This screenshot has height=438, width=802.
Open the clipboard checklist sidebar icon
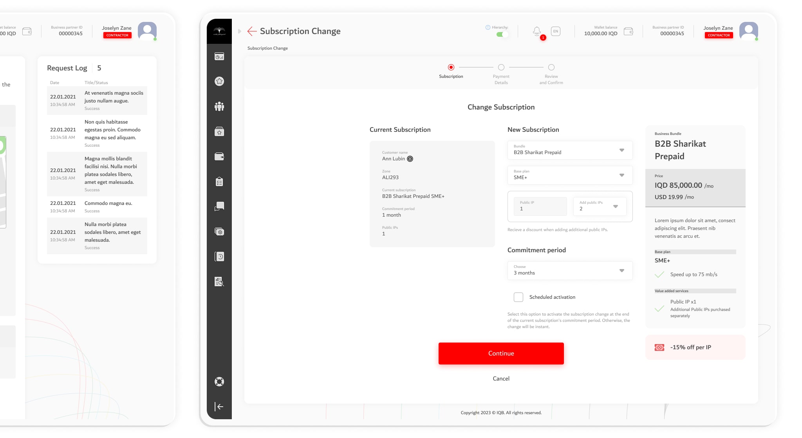219,182
